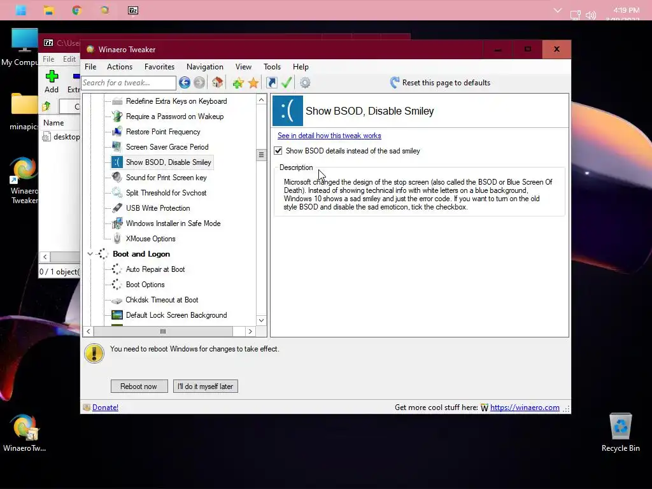Click the tree's horizontal scrollbar right arrow
Screen dimensions: 652x489
coord(250,331)
